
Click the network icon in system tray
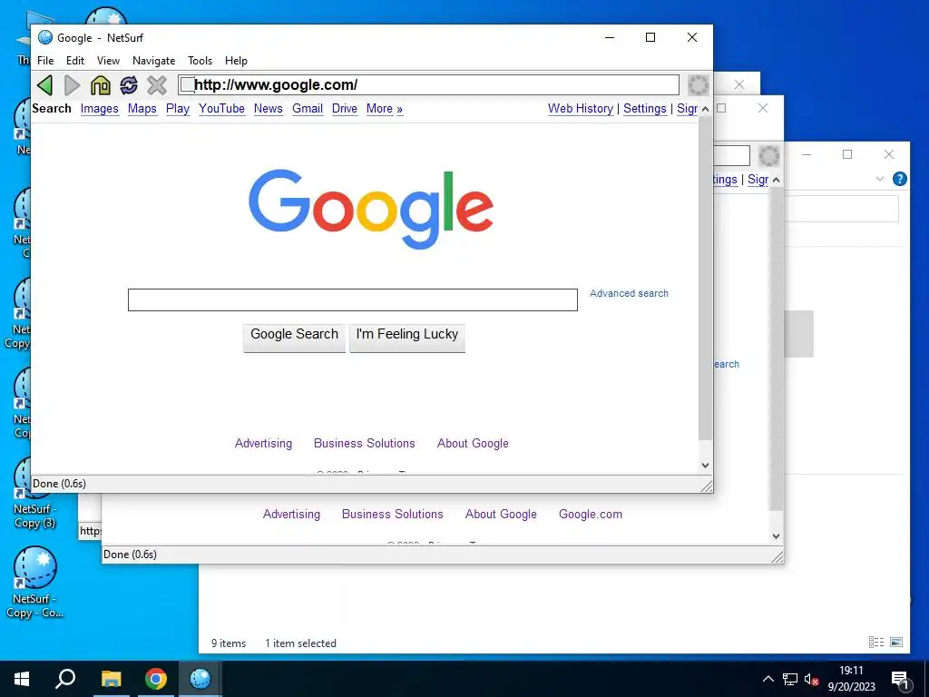[x=790, y=679]
